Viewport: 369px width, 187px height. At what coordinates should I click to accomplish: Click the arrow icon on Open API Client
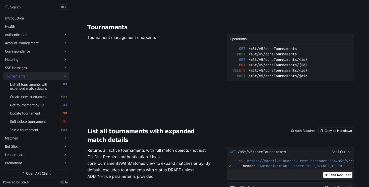pos(23,173)
